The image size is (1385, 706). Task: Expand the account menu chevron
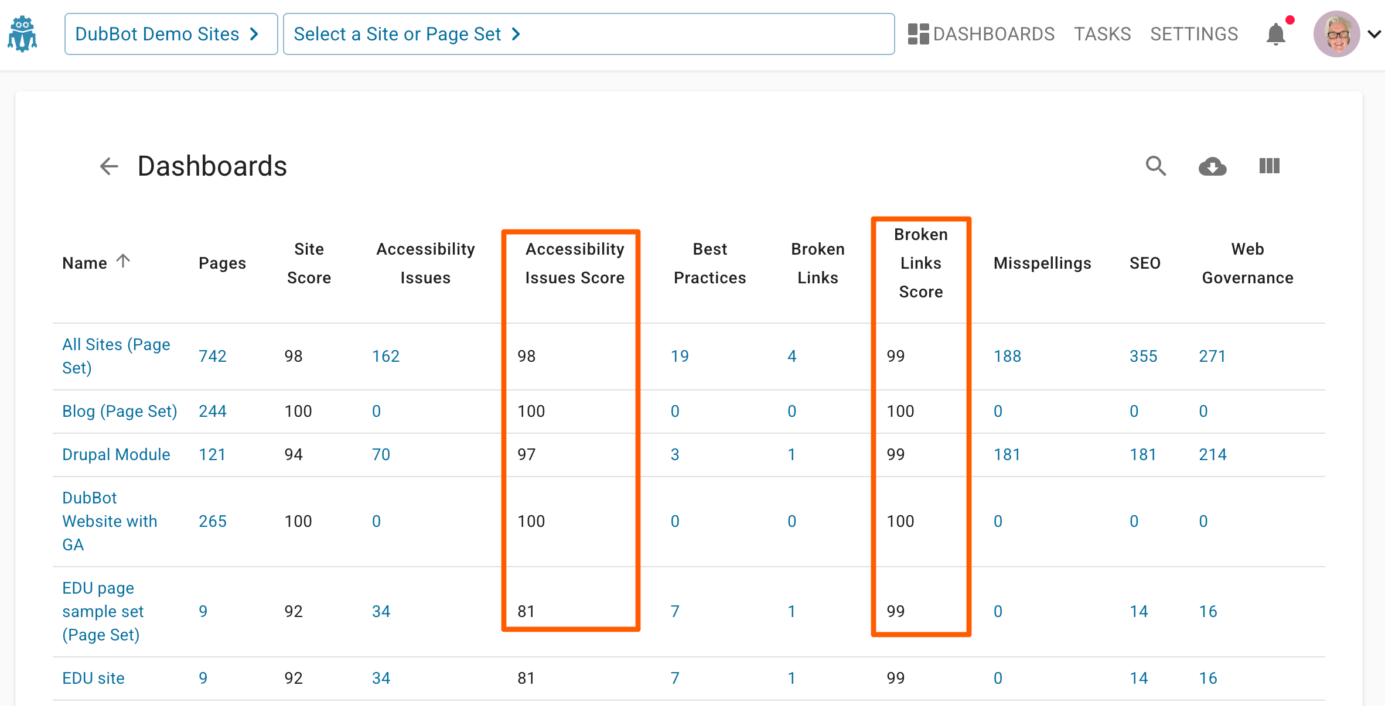(1374, 33)
